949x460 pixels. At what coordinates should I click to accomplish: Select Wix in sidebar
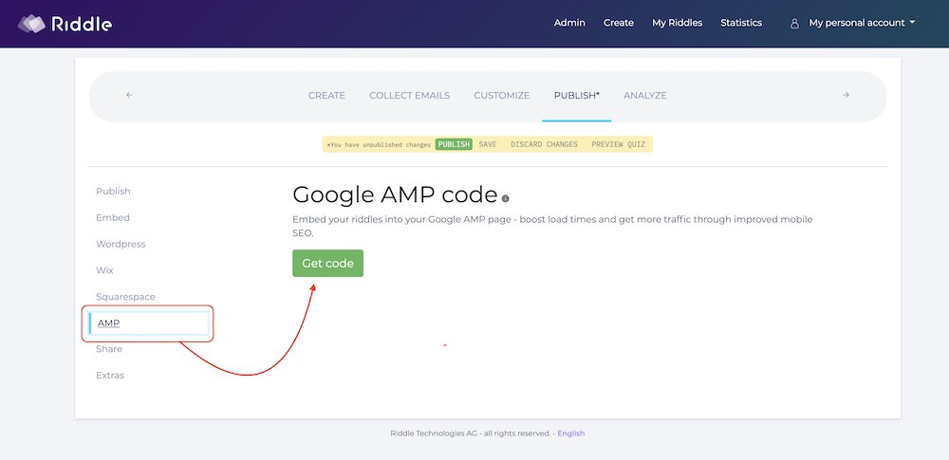104,270
